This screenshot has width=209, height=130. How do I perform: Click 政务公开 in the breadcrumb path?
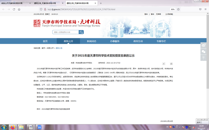pyautogui.click(x=50, y=48)
